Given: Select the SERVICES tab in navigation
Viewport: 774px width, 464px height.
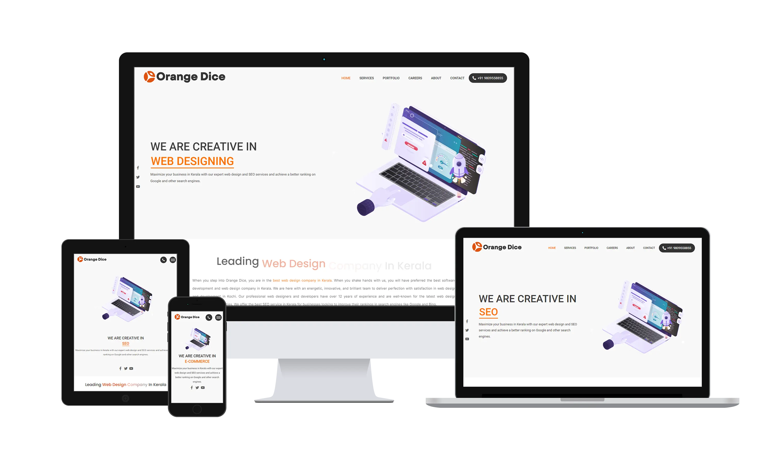Looking at the screenshot, I should coord(367,78).
